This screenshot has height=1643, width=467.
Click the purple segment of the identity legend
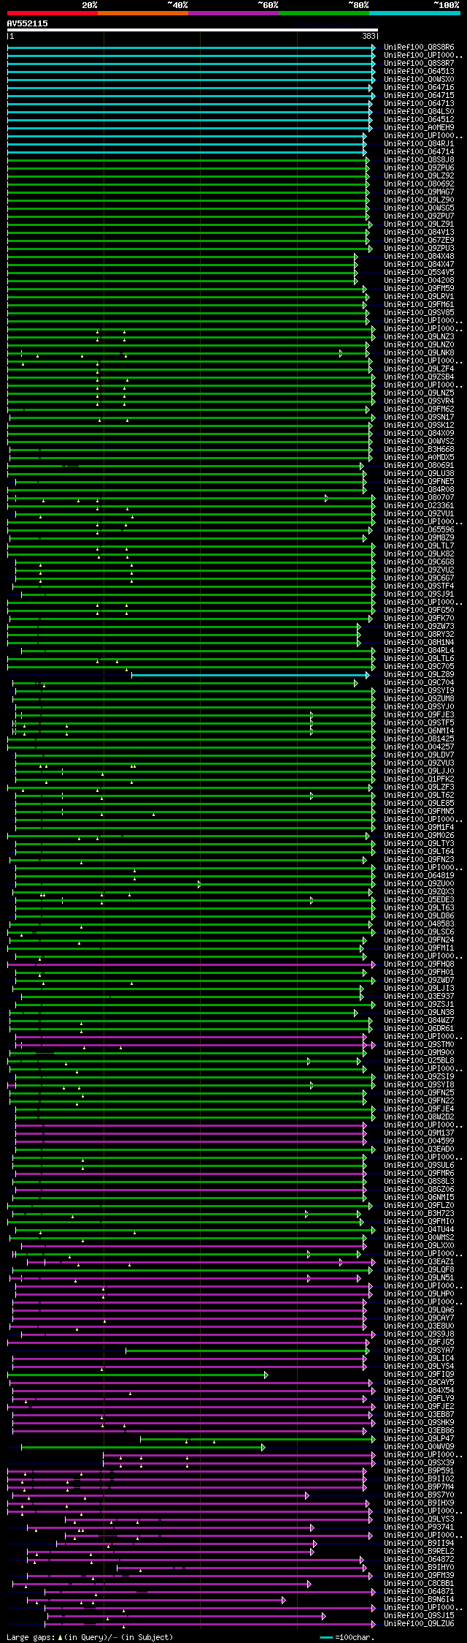pos(233,13)
